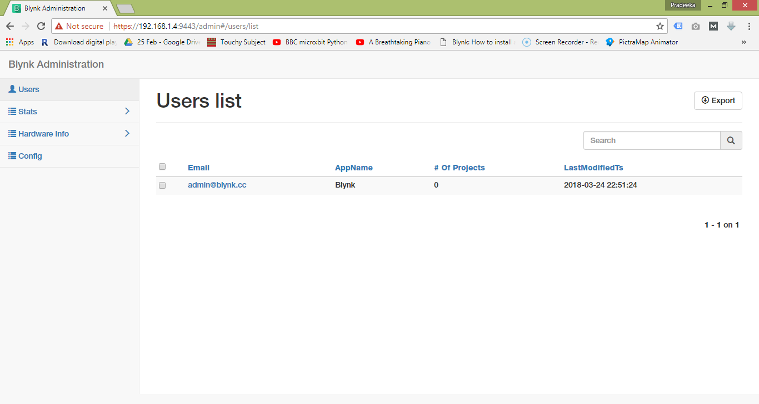Click the 2018-03-24 22:51:24 timestamp cell

[601, 185]
